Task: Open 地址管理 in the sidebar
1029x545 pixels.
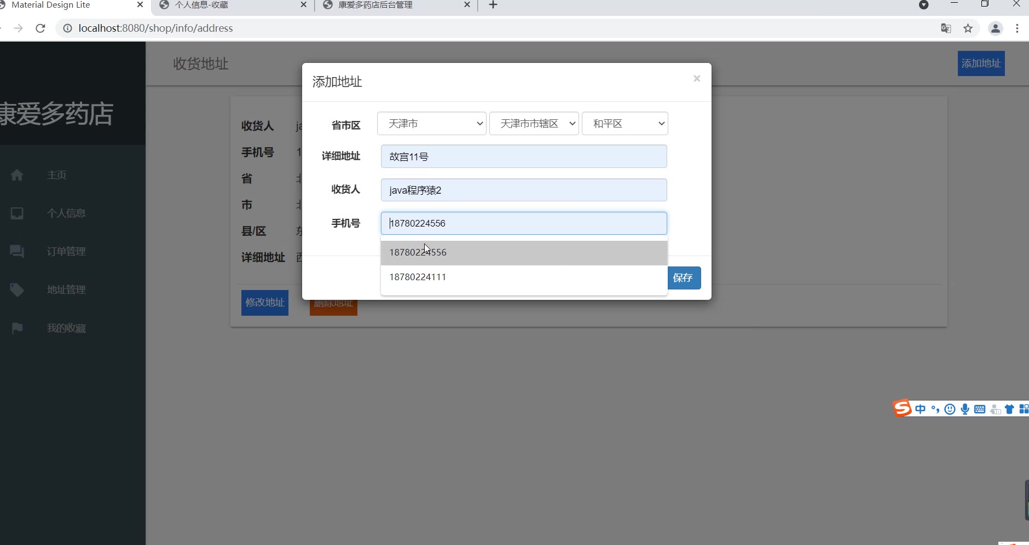Action: tap(66, 289)
